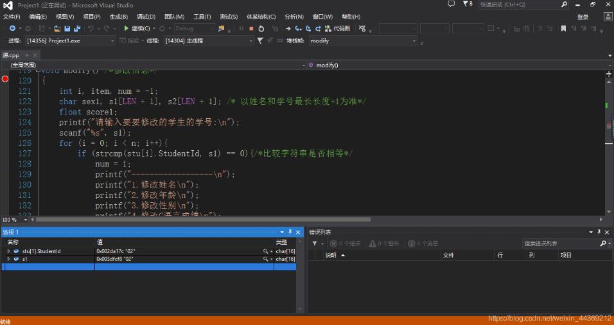
Task: Select the 源.cpp editor tab
Action: click(11, 55)
